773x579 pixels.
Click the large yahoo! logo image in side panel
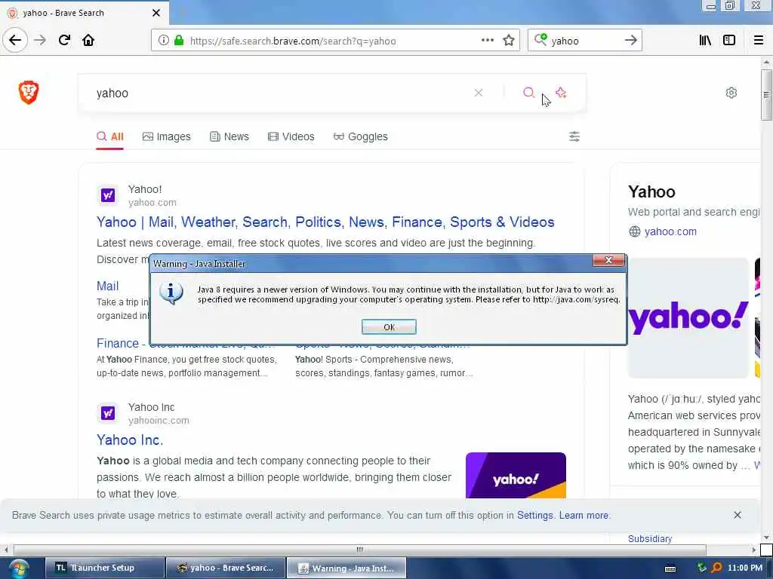click(688, 318)
